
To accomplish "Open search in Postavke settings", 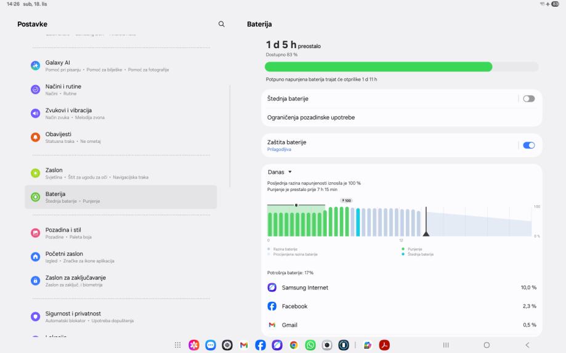I will point(222,24).
